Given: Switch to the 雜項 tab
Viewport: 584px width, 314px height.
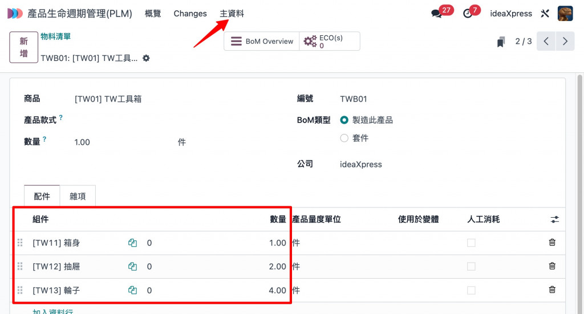Looking at the screenshot, I should point(78,196).
